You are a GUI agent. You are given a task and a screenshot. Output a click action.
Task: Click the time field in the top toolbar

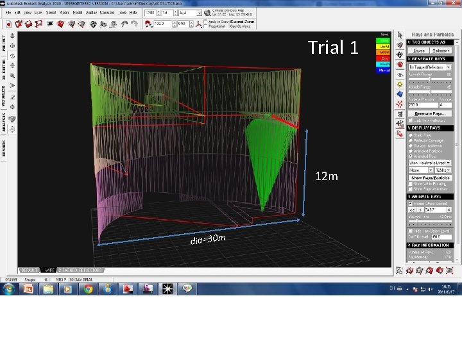pyautogui.click(x=150, y=13)
